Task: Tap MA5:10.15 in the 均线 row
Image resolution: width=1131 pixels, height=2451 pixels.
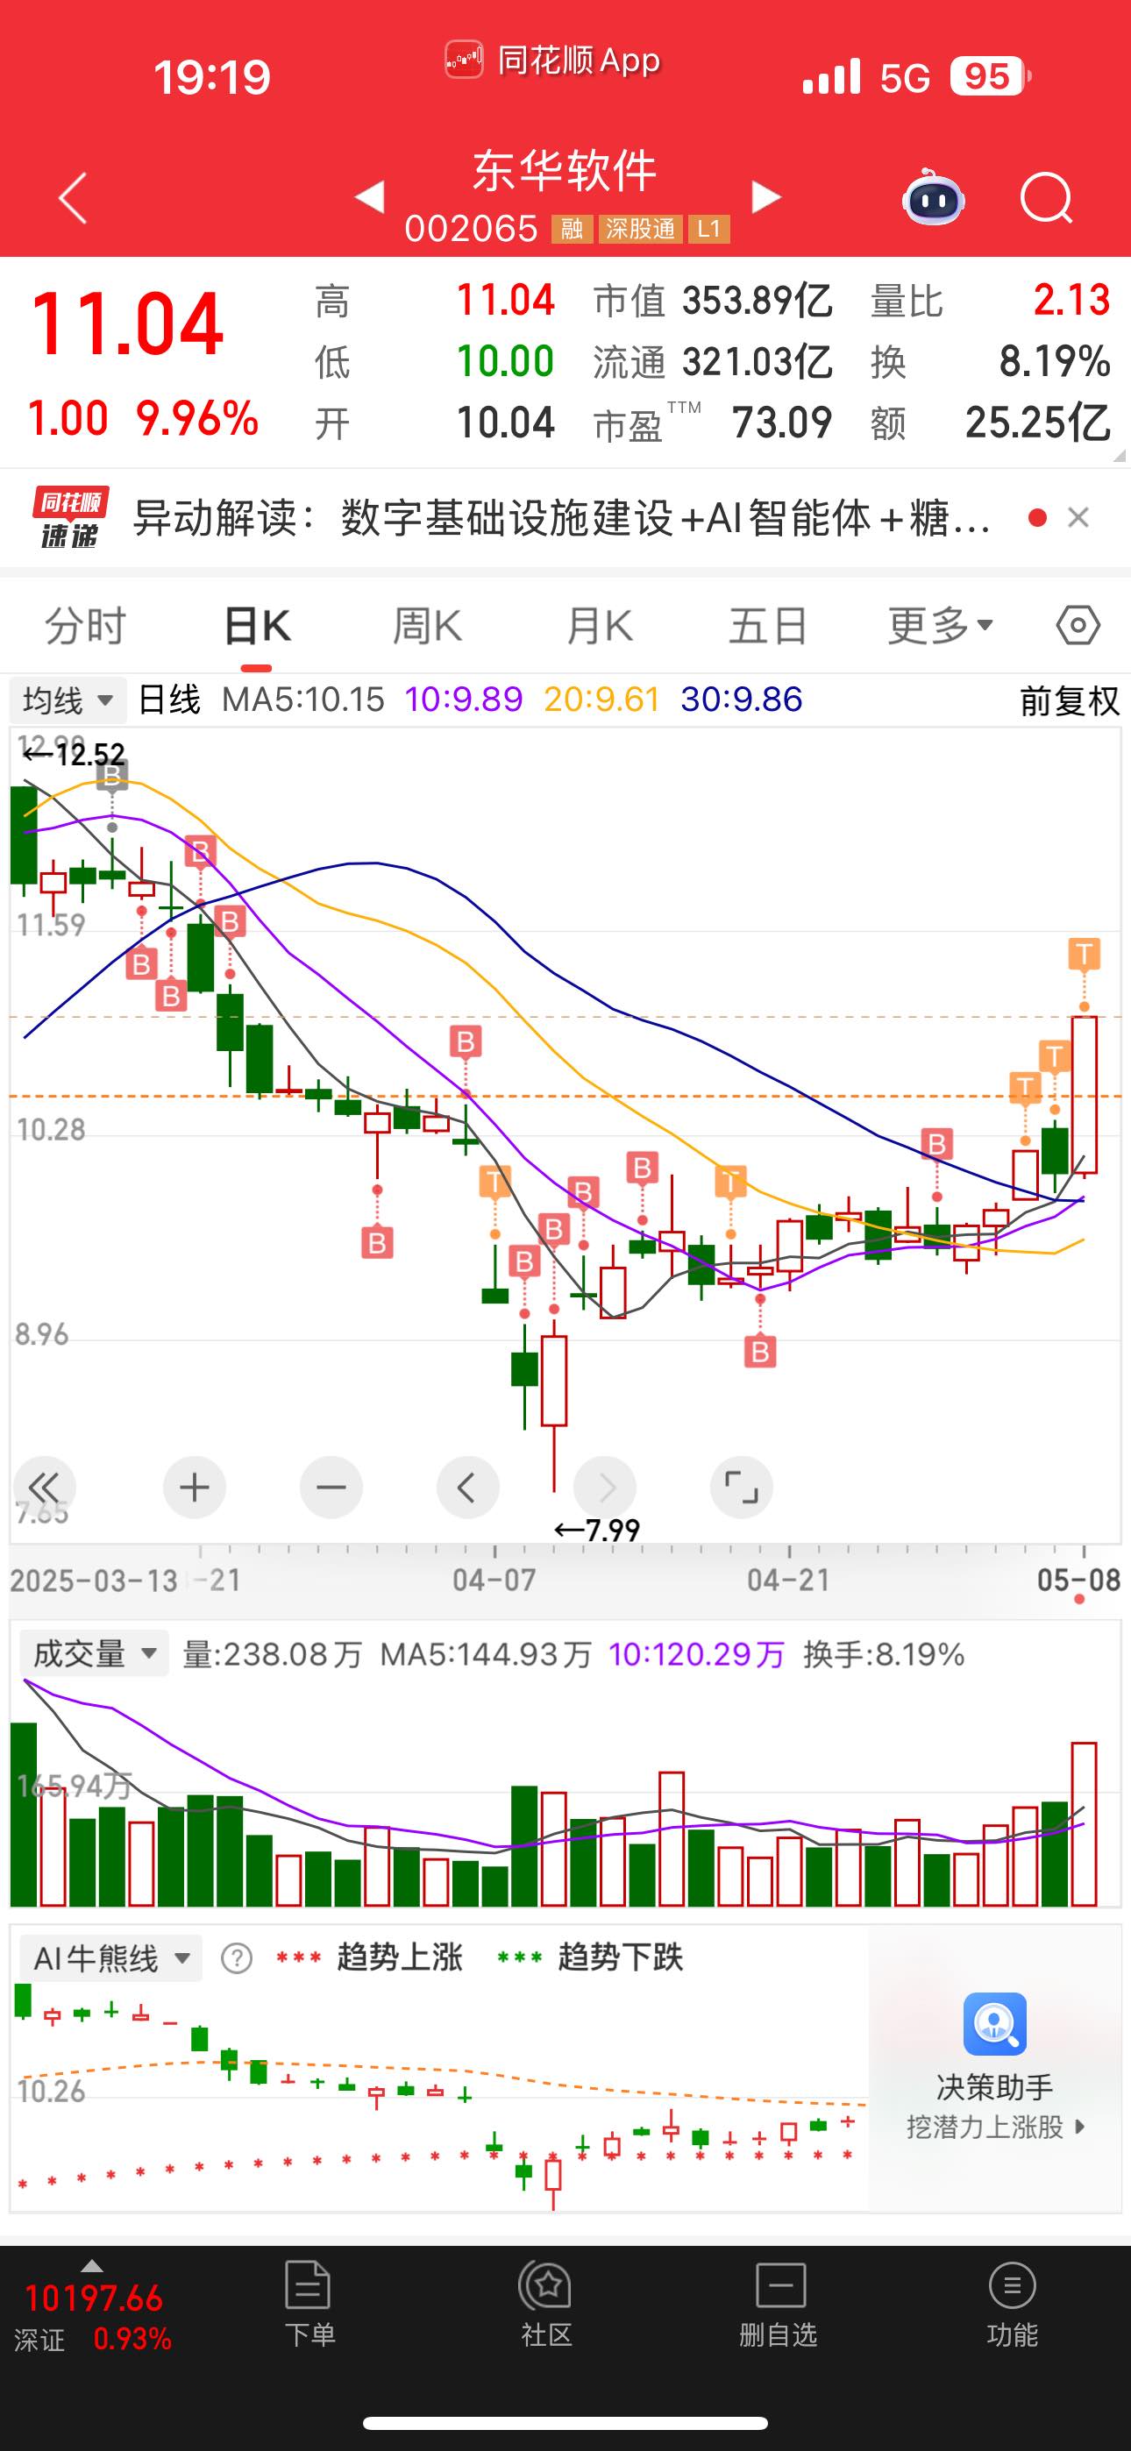Action: (302, 700)
